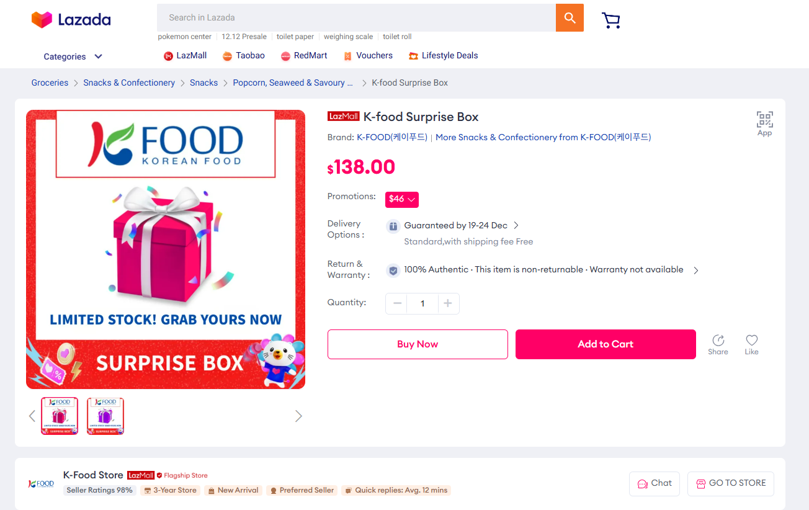809x510 pixels.
Task: Open the Vouchers menu item
Action: click(368, 56)
